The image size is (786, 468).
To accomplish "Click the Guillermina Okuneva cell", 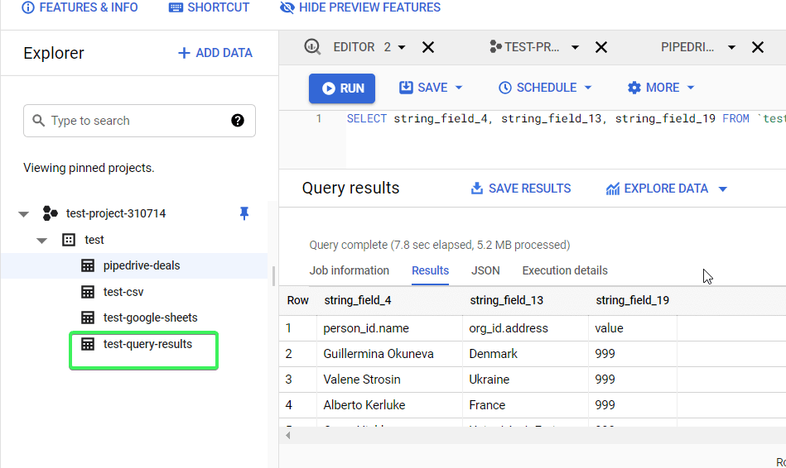I will [x=389, y=354].
